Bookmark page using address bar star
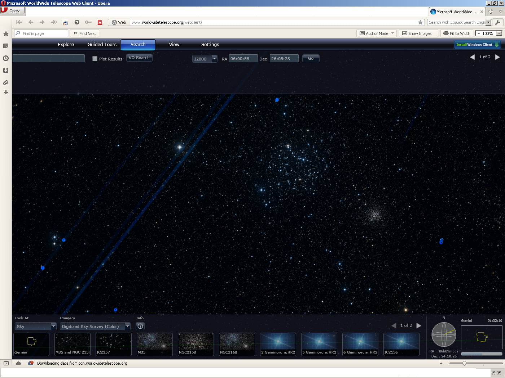Image resolution: width=505 pixels, height=378 pixels. 420,22
